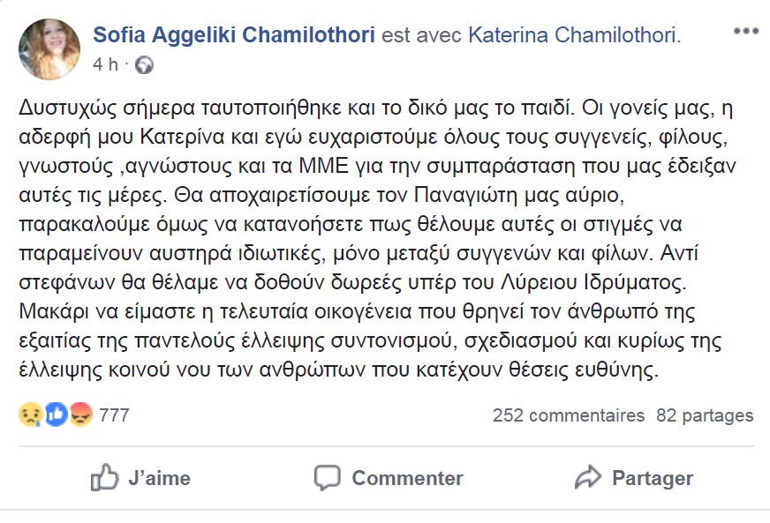Click the speech bubble Commenter icon
The image size is (770, 523).
point(327,478)
